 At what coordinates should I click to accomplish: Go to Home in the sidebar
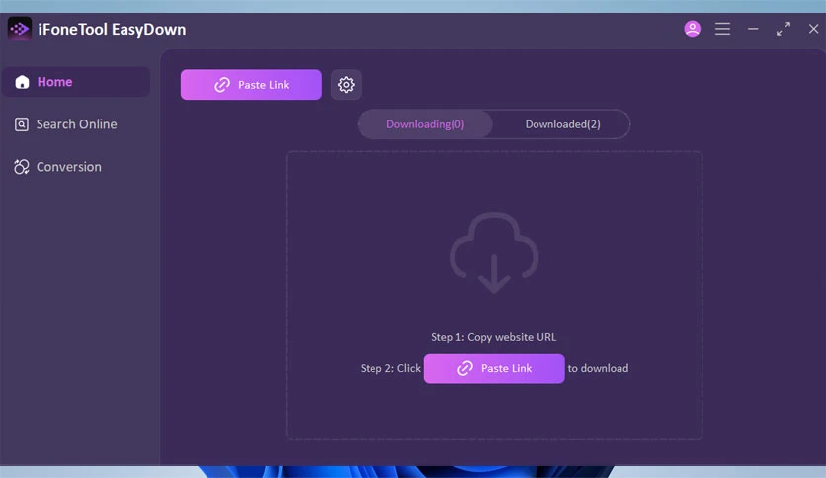pos(76,82)
